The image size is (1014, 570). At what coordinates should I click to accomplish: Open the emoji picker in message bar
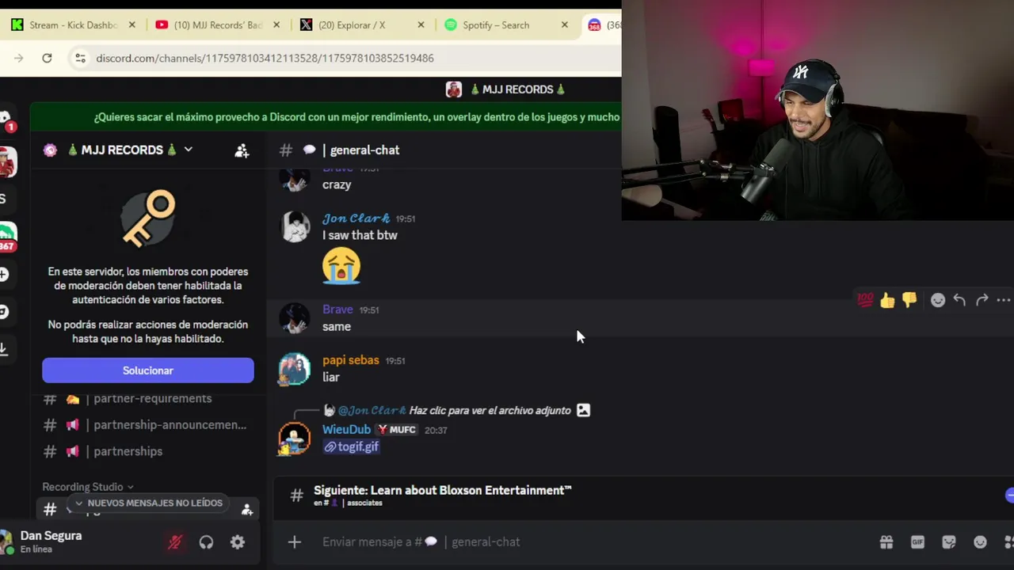click(980, 542)
